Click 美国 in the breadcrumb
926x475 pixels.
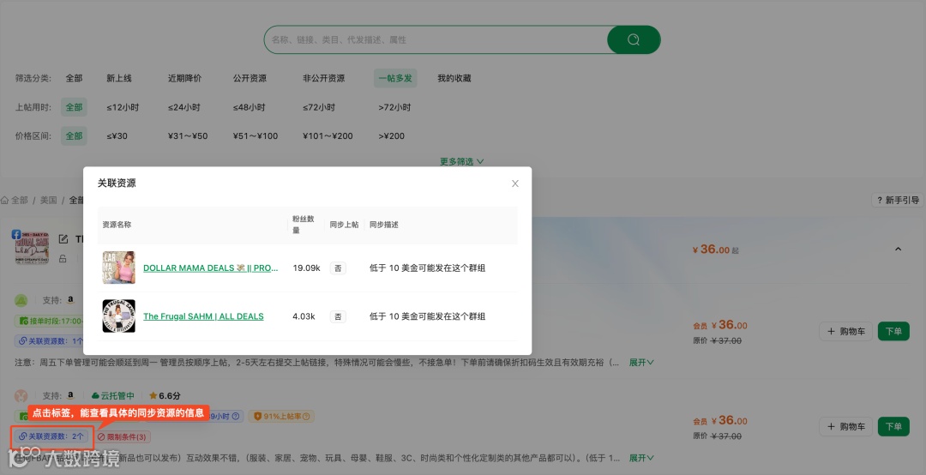(x=48, y=201)
